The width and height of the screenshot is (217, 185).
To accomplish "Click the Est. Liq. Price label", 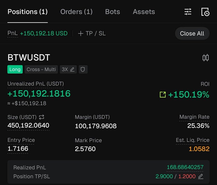I will click(x=193, y=140).
